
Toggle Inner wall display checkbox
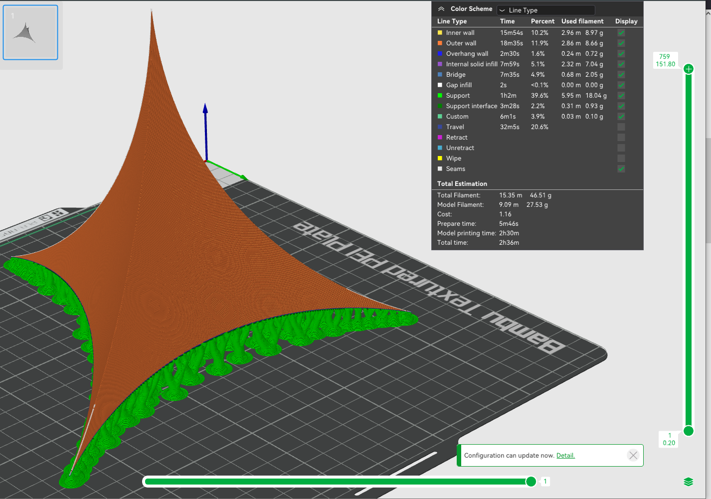click(621, 33)
